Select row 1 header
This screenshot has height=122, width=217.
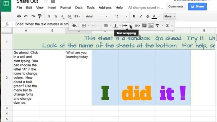click(x=7, y=42)
